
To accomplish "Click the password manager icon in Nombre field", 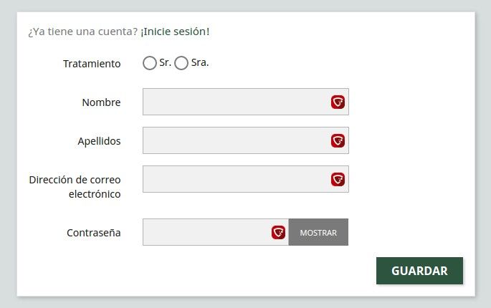I will [x=338, y=102].
